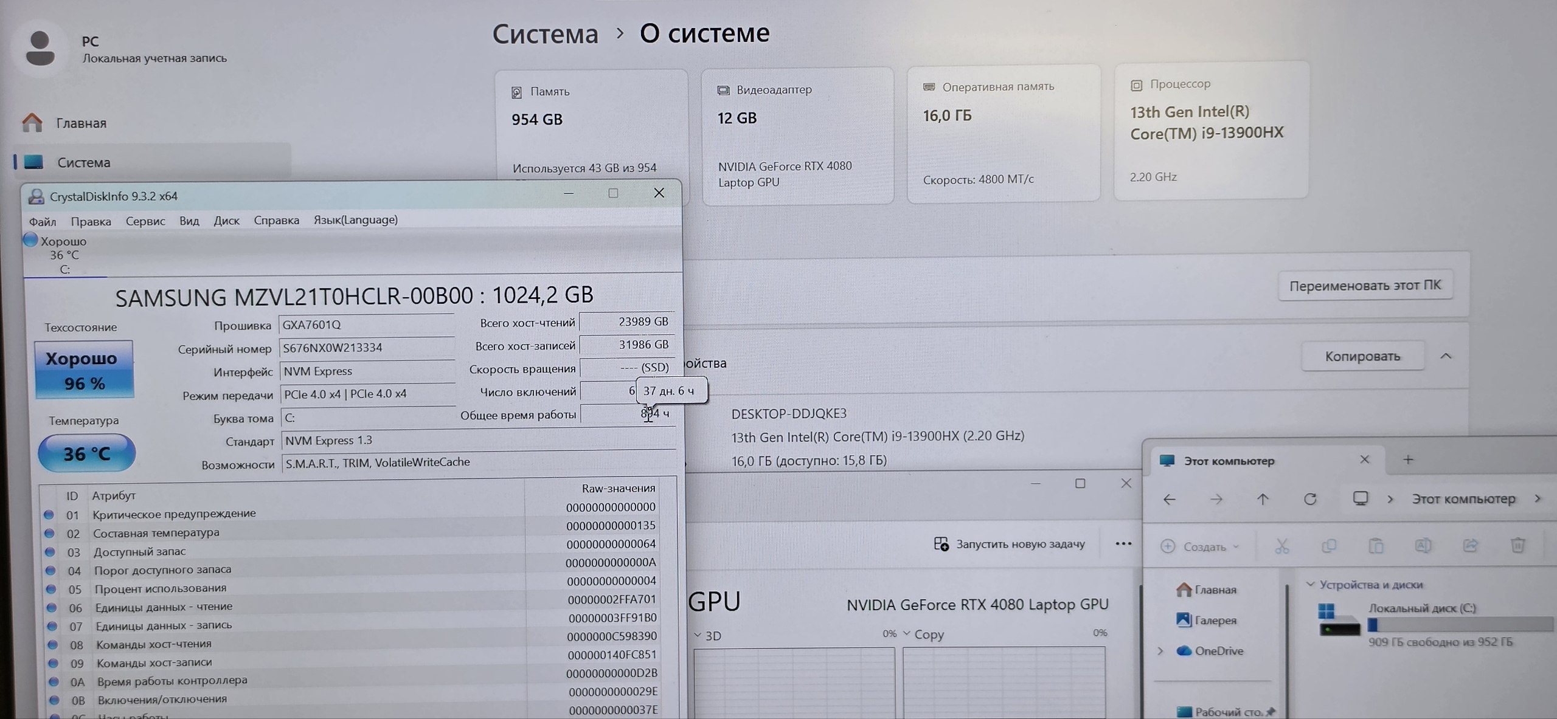
Task: Open the Язык(Language) menu in CrystalDiskInfo
Action: click(355, 220)
